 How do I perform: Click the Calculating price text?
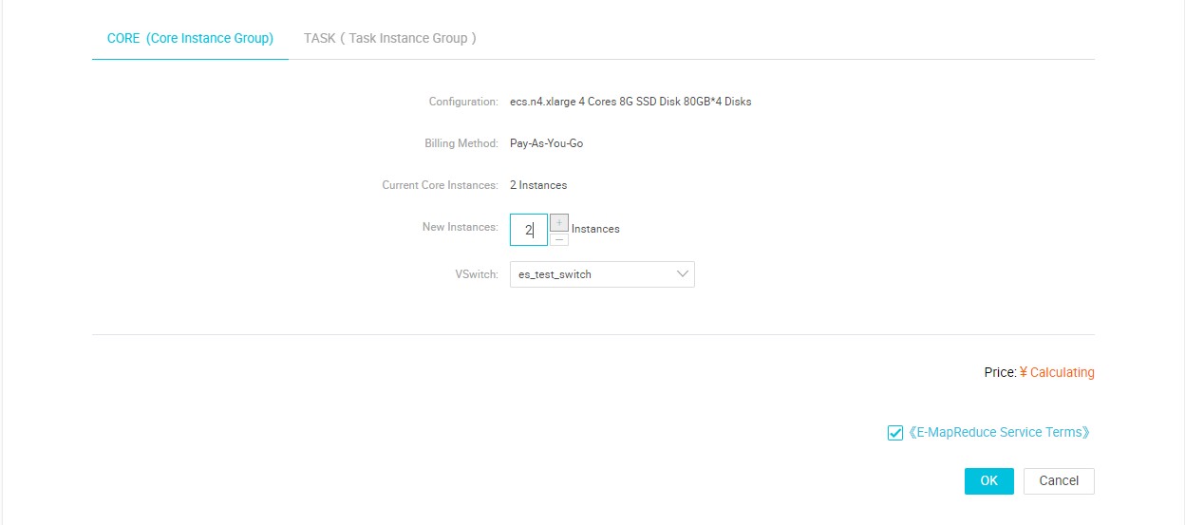[1062, 373]
